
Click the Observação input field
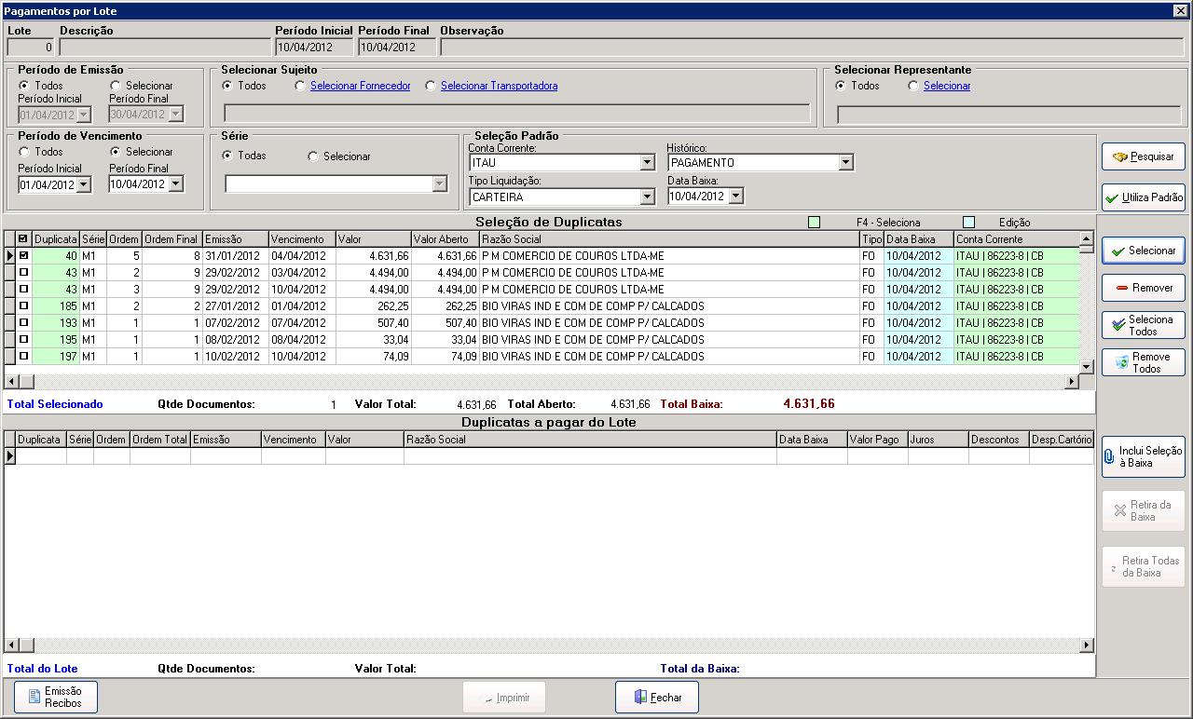[813, 47]
